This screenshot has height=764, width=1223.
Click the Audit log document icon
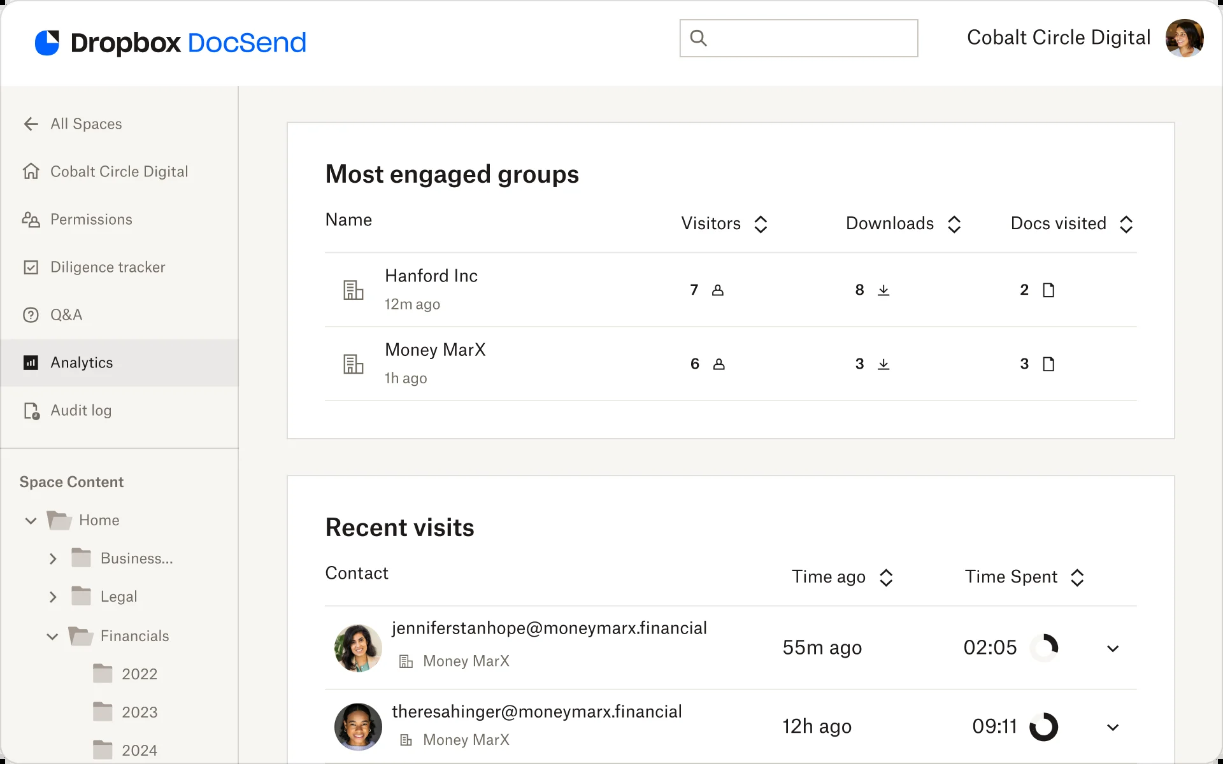point(32,411)
